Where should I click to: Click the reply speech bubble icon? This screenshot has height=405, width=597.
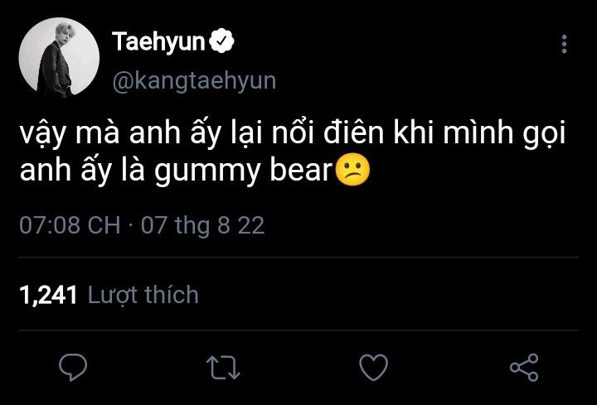coord(74,366)
